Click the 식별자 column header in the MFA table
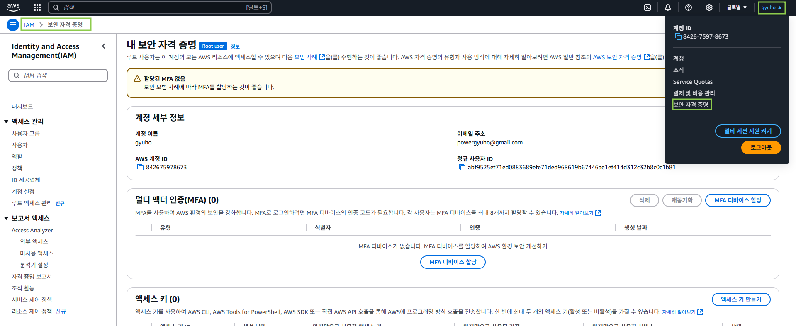 coord(323,228)
